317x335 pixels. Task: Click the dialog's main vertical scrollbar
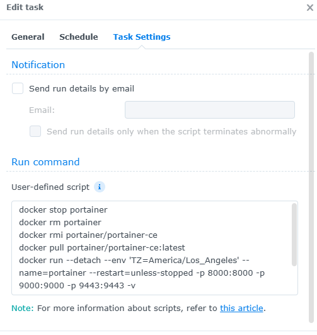pyautogui.click(x=311, y=187)
